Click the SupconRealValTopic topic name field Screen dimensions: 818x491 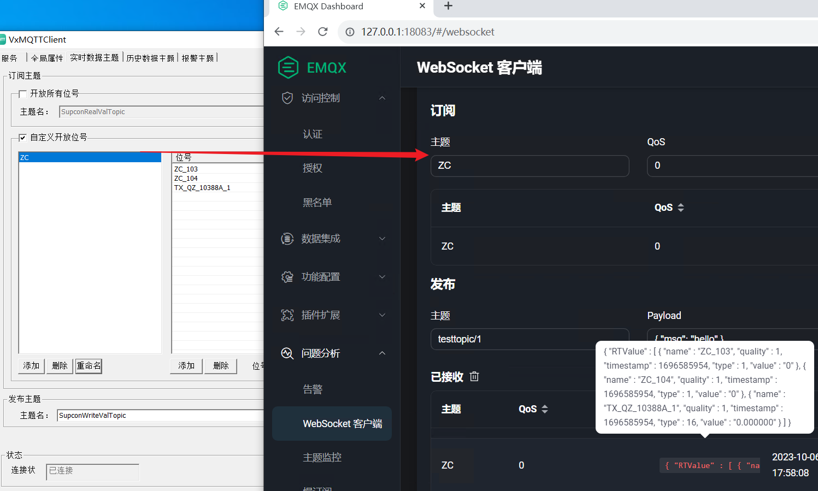point(162,112)
